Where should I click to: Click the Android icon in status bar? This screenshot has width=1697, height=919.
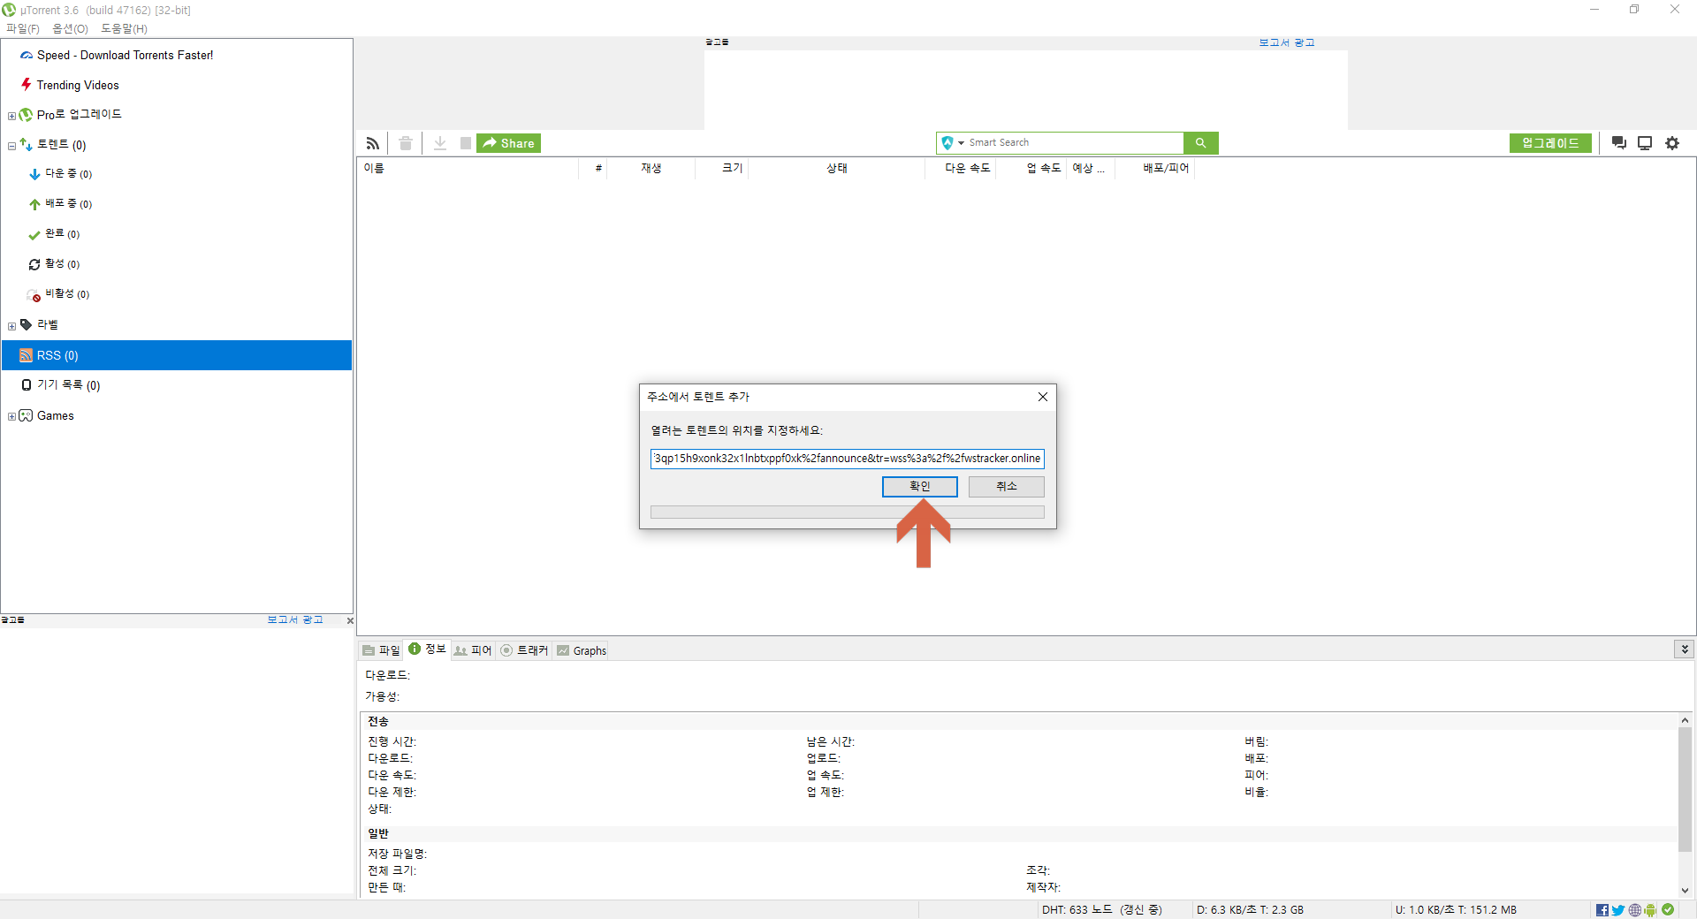[1650, 910]
